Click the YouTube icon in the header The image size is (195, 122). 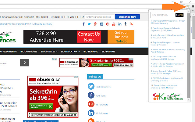click(x=114, y=24)
